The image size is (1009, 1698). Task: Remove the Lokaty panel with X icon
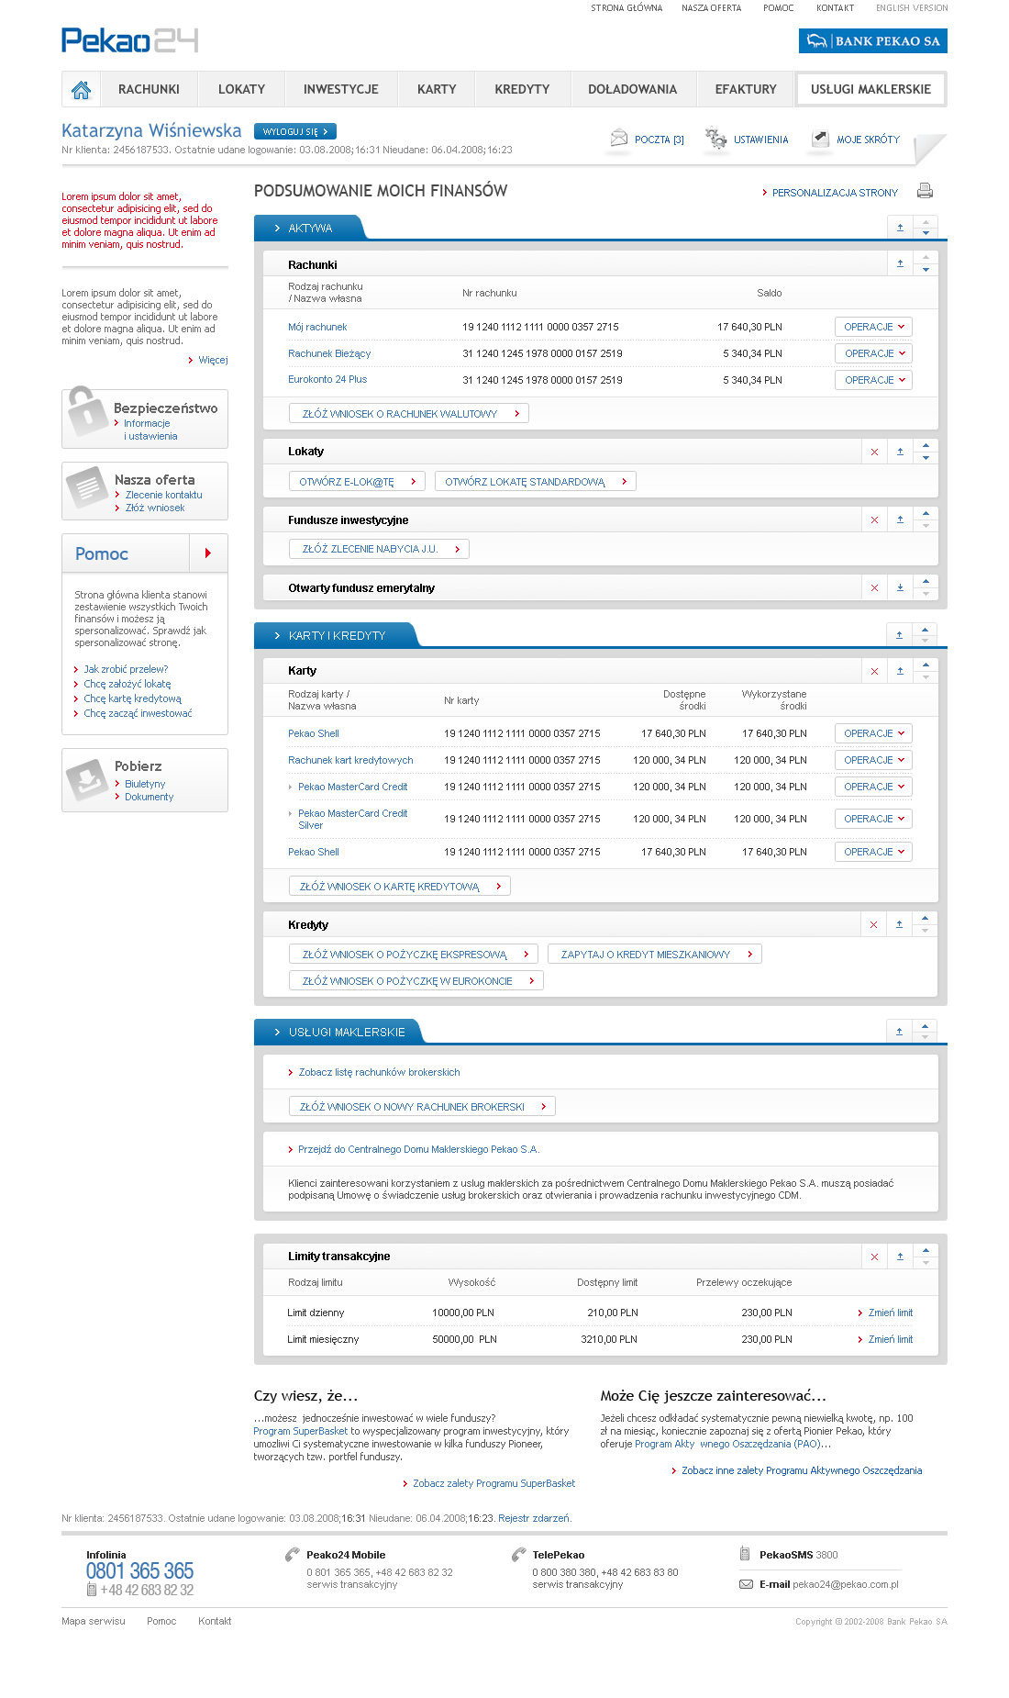tap(874, 452)
